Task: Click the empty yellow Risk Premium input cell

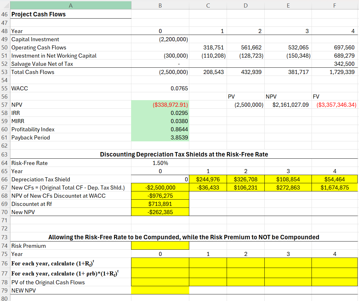Action: click(x=160, y=246)
